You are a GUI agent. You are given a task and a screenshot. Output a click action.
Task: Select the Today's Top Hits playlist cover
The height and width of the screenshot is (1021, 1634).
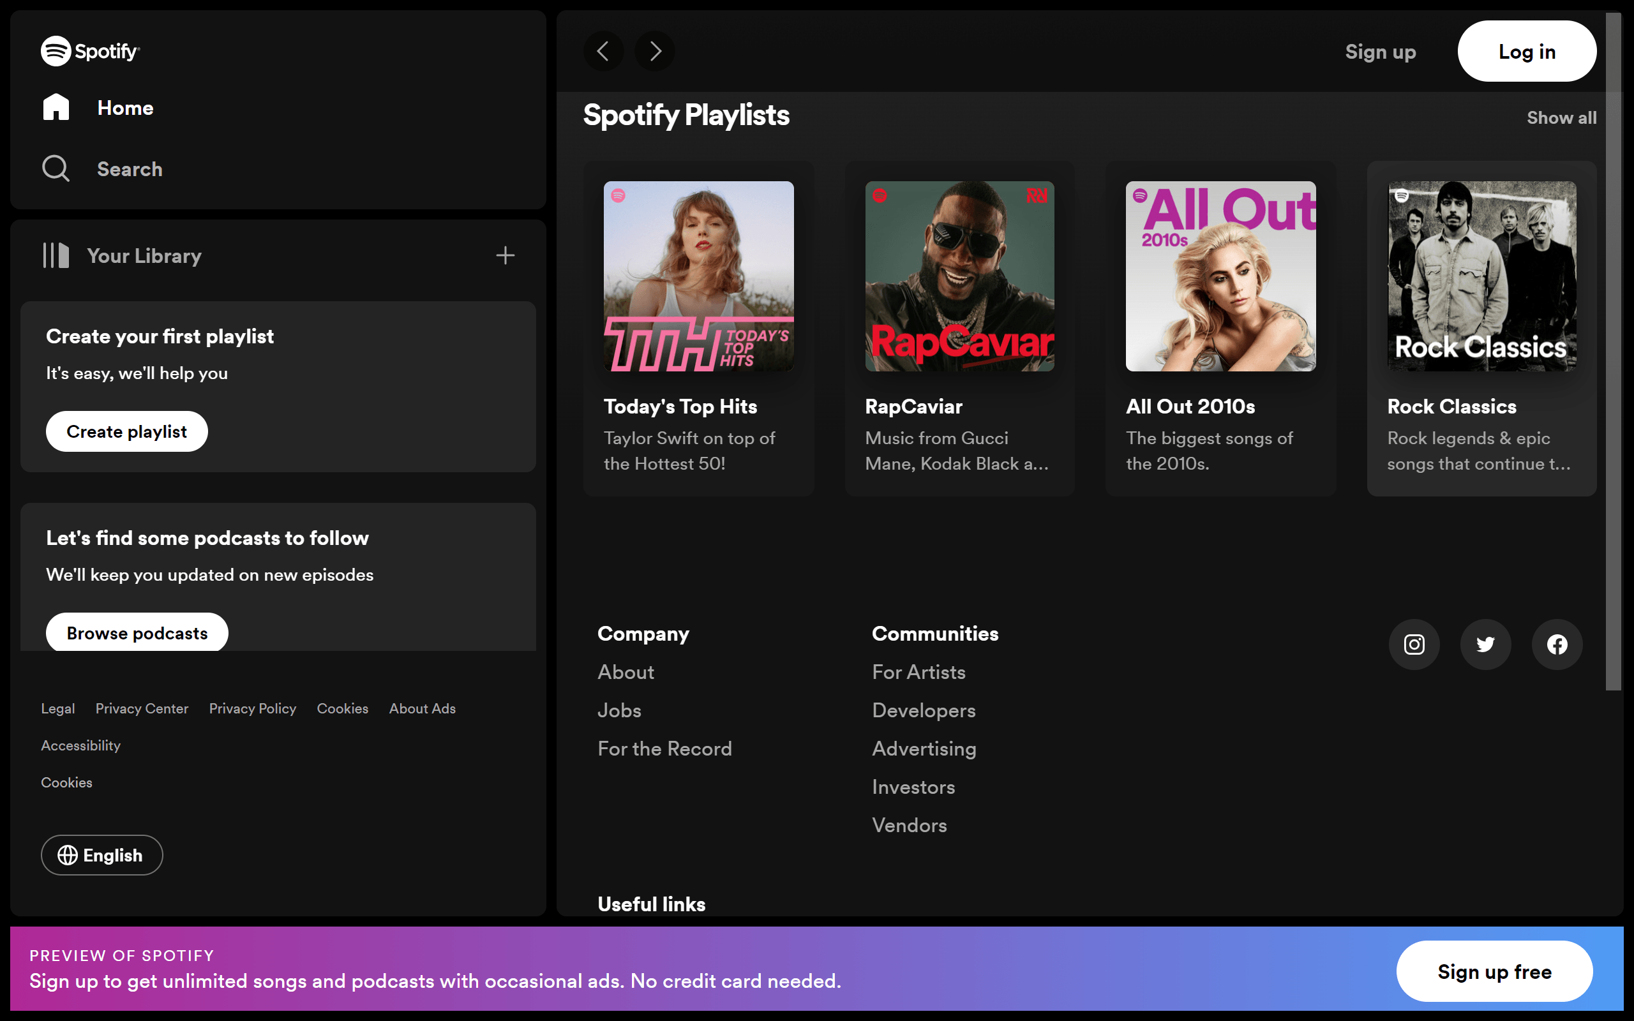pyautogui.click(x=698, y=276)
